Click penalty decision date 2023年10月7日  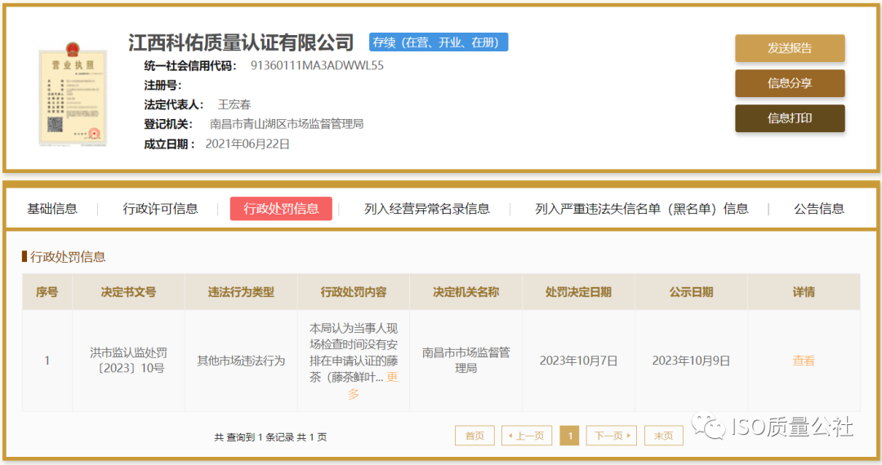pos(578,361)
